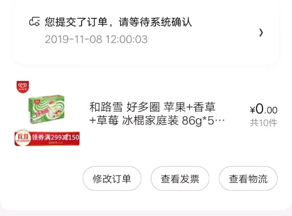Open the Wall's heart brand logo badge

point(23,87)
